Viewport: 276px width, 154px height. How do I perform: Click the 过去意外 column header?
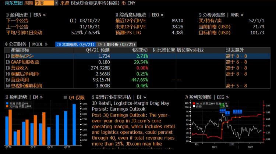(x=235, y=50)
